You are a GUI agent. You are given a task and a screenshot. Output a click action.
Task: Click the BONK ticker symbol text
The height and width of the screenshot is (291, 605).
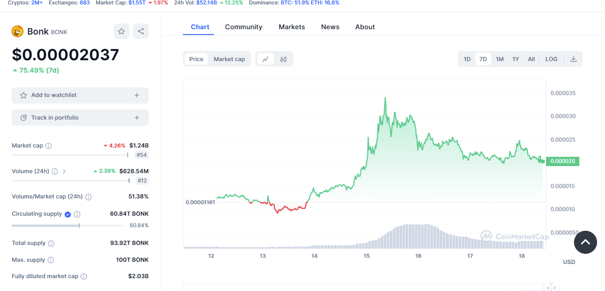coord(59,32)
